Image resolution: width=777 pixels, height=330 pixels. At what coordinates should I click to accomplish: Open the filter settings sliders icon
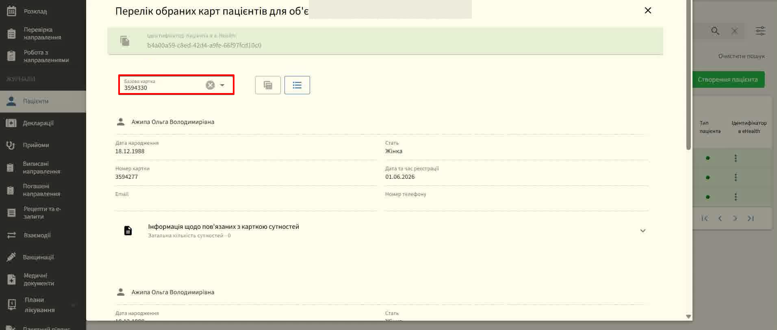(x=760, y=31)
